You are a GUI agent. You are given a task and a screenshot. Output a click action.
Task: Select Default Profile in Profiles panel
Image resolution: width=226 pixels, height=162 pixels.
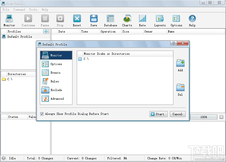tap(26, 37)
